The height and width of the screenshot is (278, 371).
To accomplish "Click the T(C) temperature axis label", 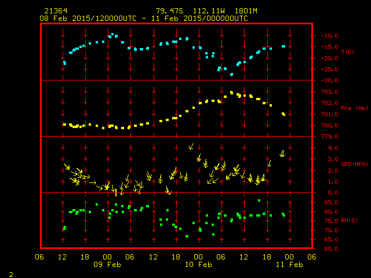I will (348, 52).
